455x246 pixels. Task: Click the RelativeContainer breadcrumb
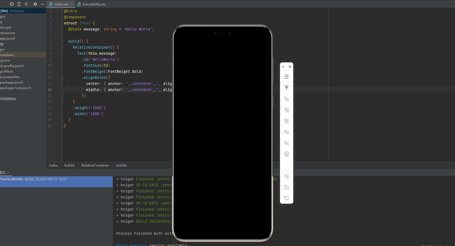(x=95, y=165)
